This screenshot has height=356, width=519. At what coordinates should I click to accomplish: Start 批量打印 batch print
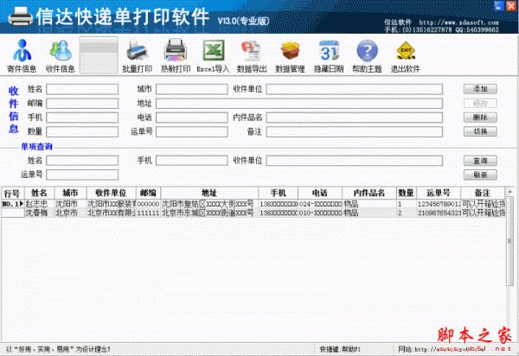point(137,55)
